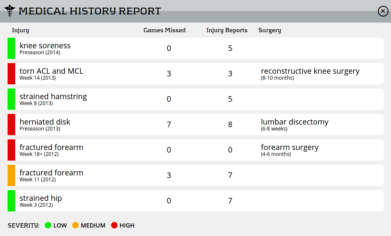Click the green severity bar for strained hip
This screenshot has width=391, height=236.
11,201
